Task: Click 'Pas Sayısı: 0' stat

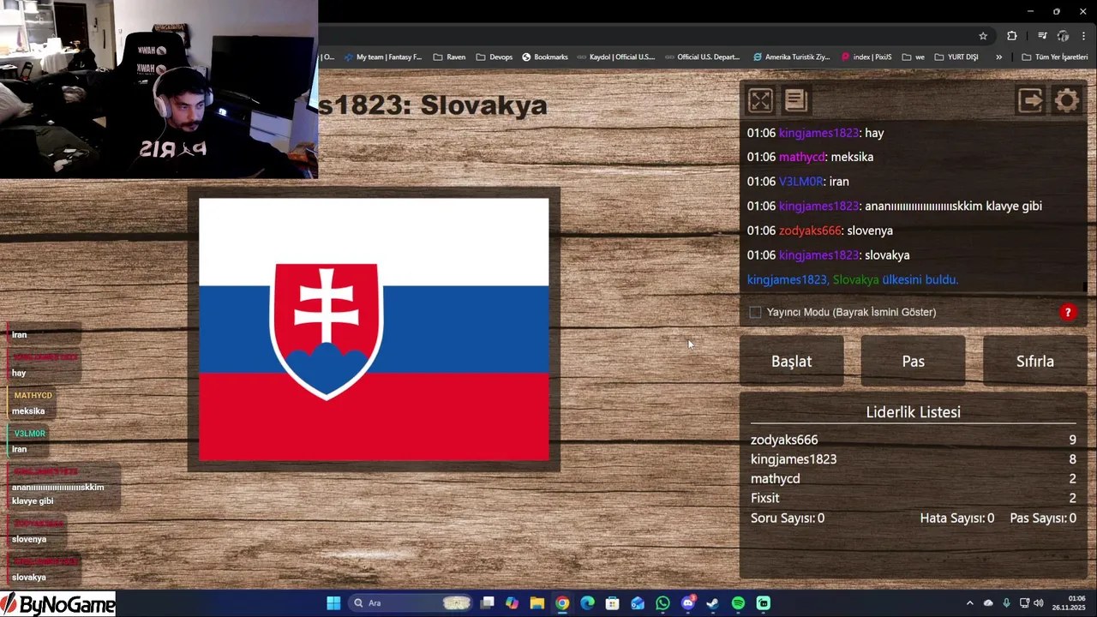Action: pyautogui.click(x=1043, y=518)
